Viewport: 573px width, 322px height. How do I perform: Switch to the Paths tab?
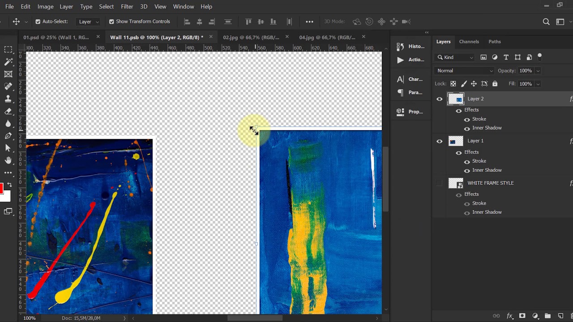pyautogui.click(x=495, y=42)
